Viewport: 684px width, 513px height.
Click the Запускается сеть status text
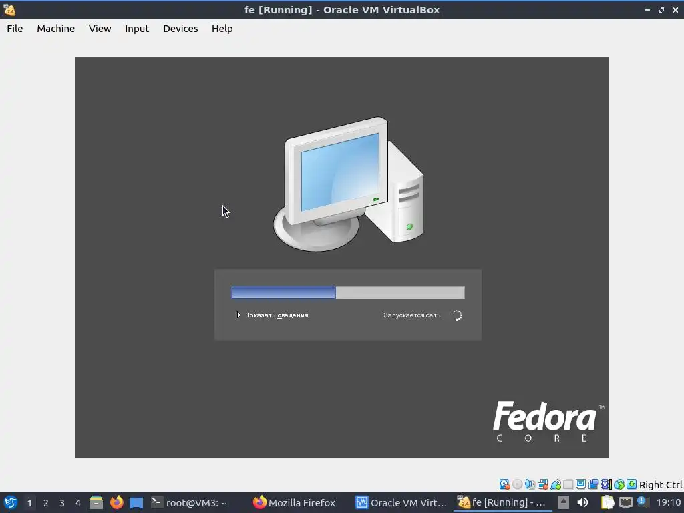(411, 315)
